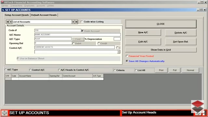Click the A/C Type field showing Asset

point(53,39)
